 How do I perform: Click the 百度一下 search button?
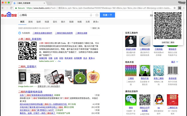(x=108, y=15)
